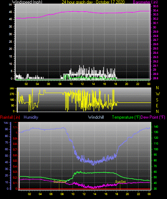Click the topmost "N" compass direction label

pos(157,88)
